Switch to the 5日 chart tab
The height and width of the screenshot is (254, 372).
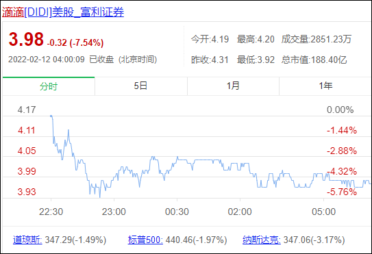point(140,86)
